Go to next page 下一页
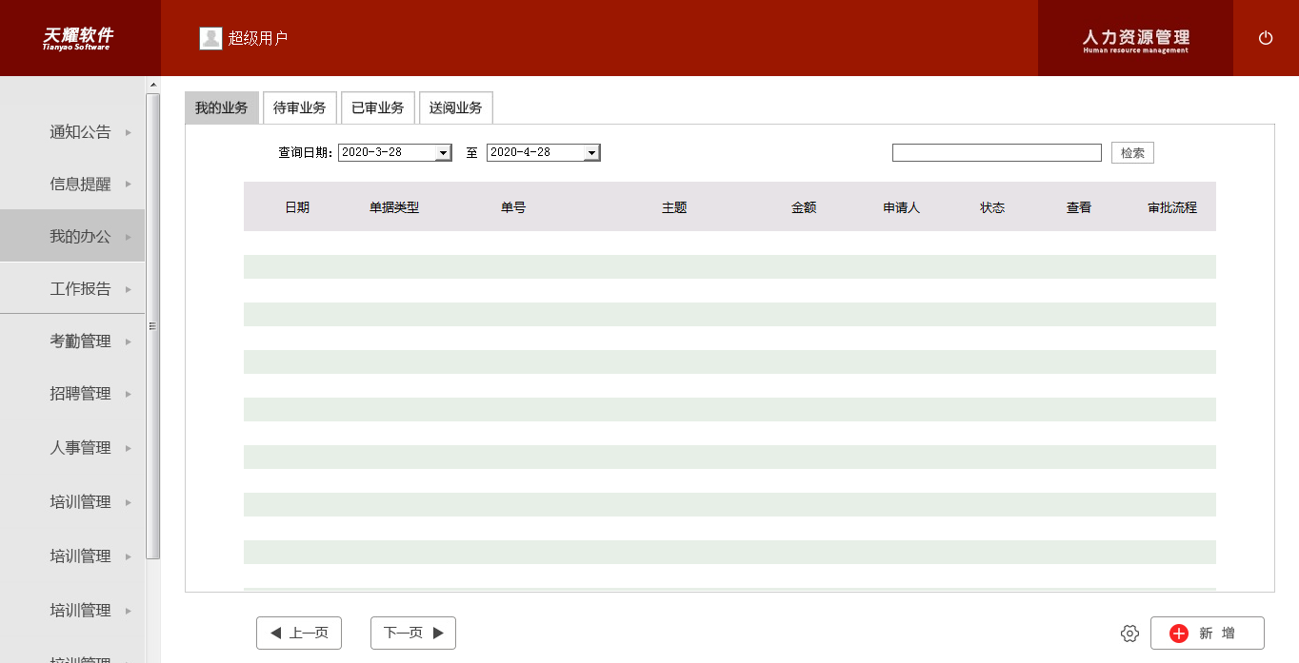 point(413,633)
